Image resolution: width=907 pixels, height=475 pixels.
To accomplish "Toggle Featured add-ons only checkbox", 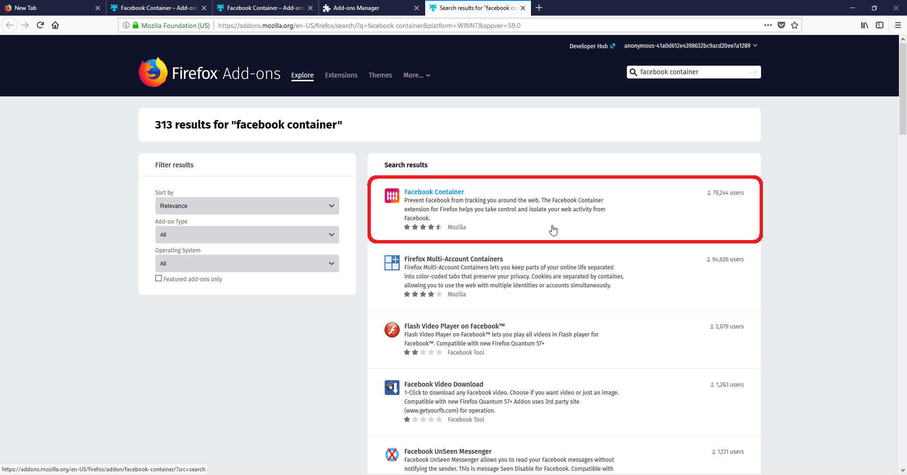I will pos(158,278).
